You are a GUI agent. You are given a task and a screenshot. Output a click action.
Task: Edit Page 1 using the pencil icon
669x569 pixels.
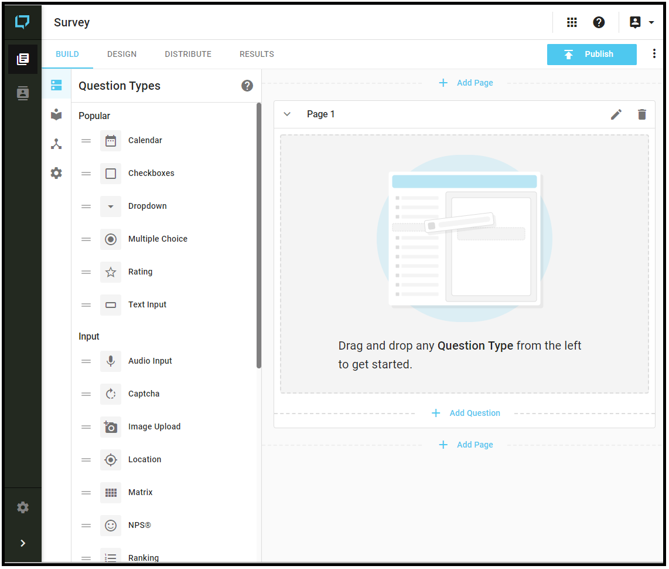(616, 114)
